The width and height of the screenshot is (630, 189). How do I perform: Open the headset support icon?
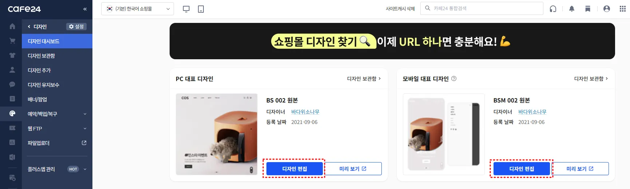click(553, 9)
